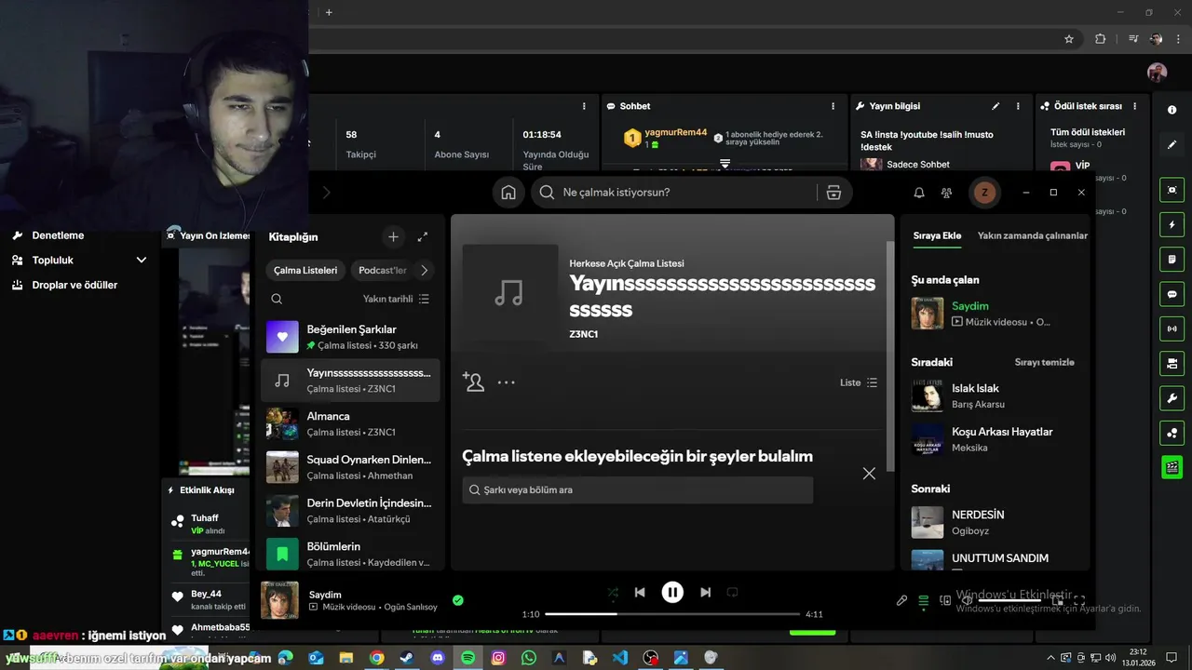Viewport: 1192px width, 670px height.
Task: Open the Yakın tarihli sort dropdown
Action: (x=397, y=299)
